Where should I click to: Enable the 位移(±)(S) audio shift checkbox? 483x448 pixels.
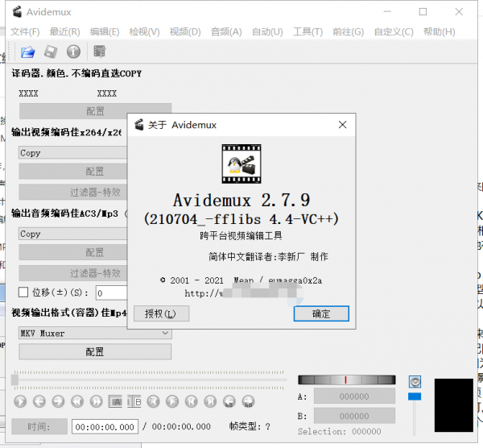(23, 292)
